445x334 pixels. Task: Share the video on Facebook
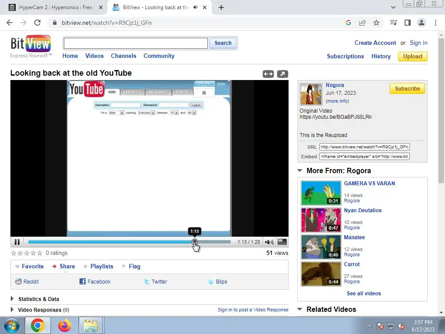(95, 281)
